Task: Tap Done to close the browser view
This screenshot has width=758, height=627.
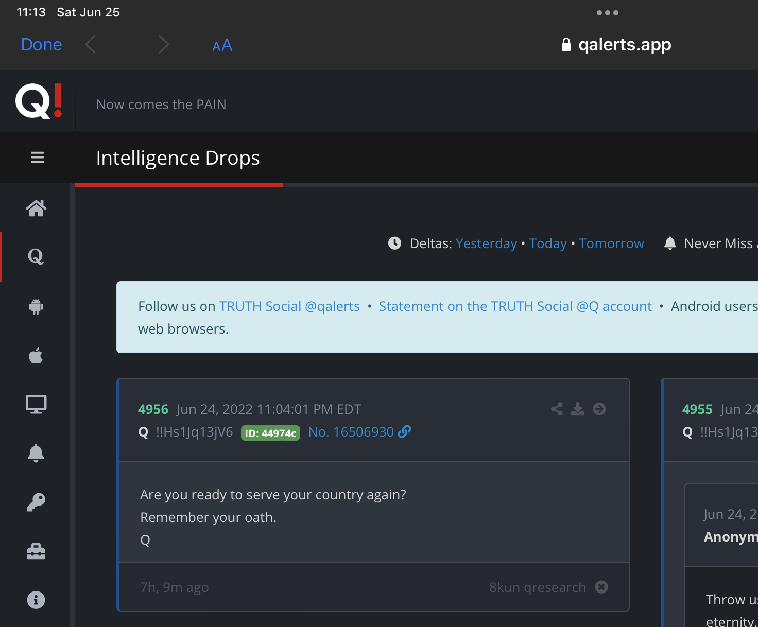Action: coord(41,45)
